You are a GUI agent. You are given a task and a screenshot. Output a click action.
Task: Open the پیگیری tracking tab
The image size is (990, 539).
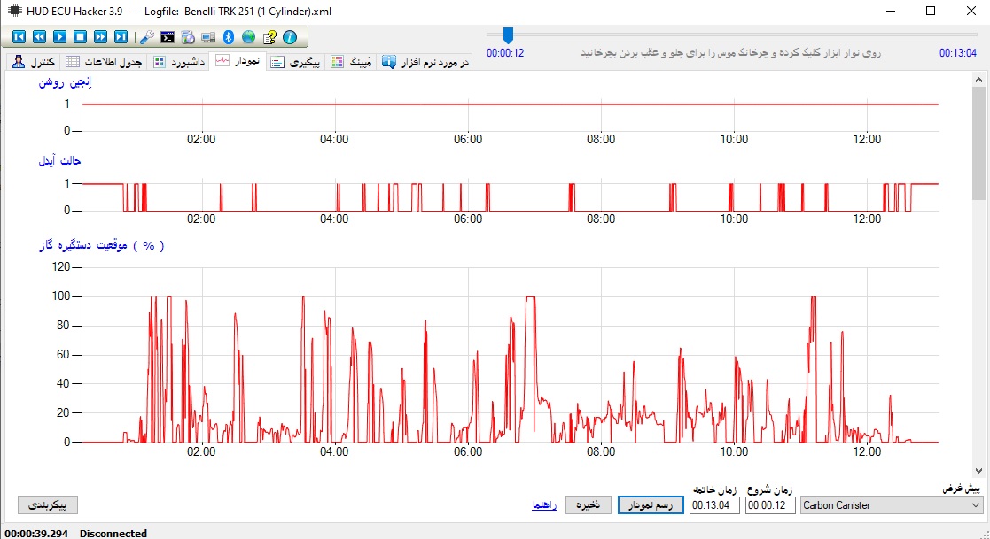295,62
